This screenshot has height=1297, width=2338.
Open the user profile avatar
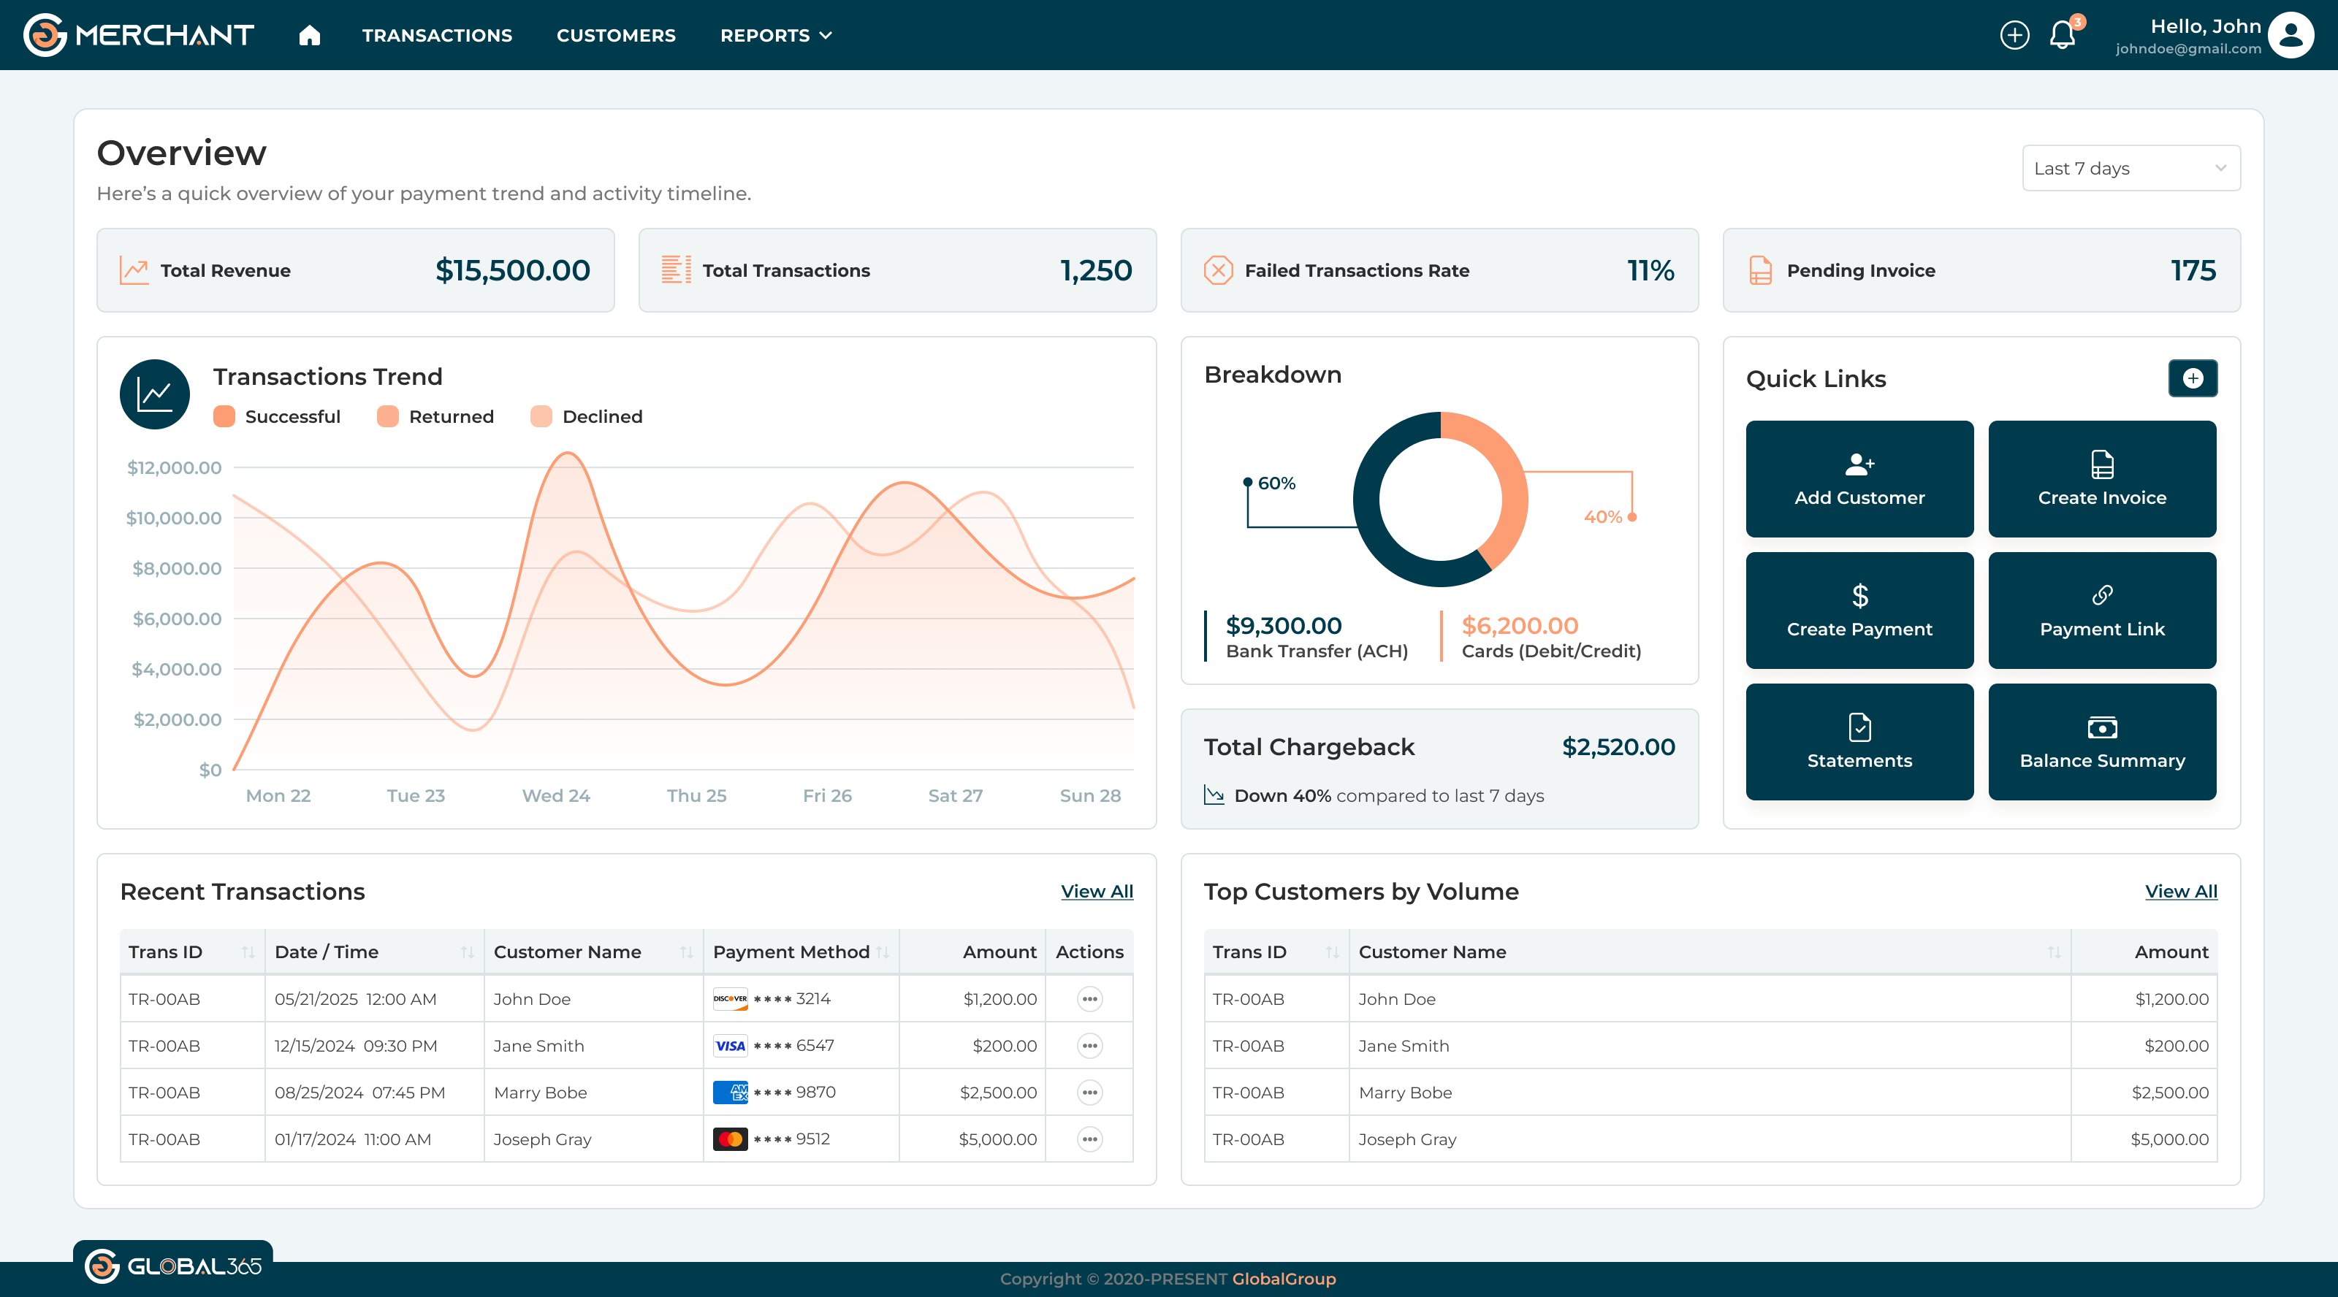(x=2291, y=35)
